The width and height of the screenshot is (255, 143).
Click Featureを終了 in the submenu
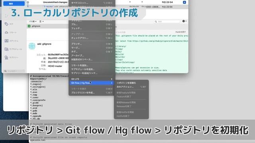point(131,97)
